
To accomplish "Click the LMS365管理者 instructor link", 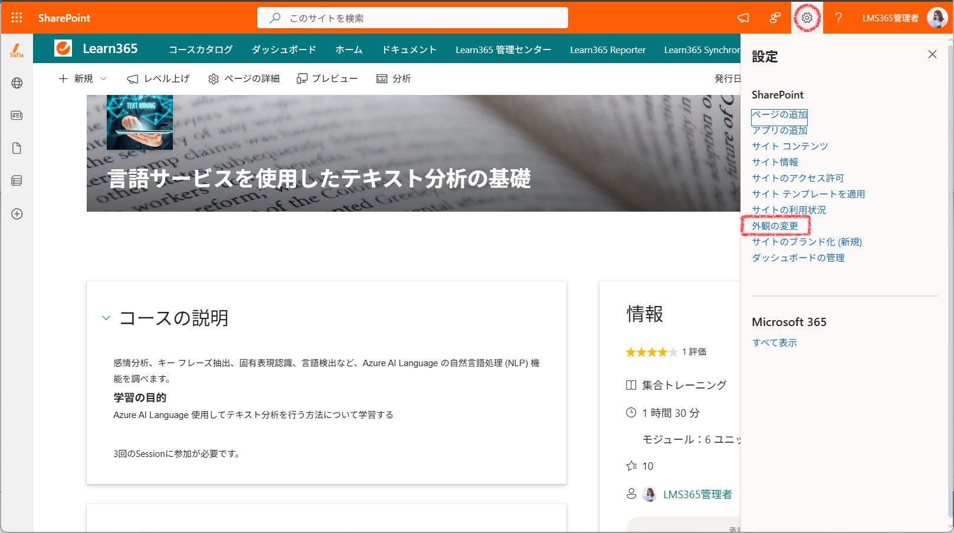I will click(697, 494).
